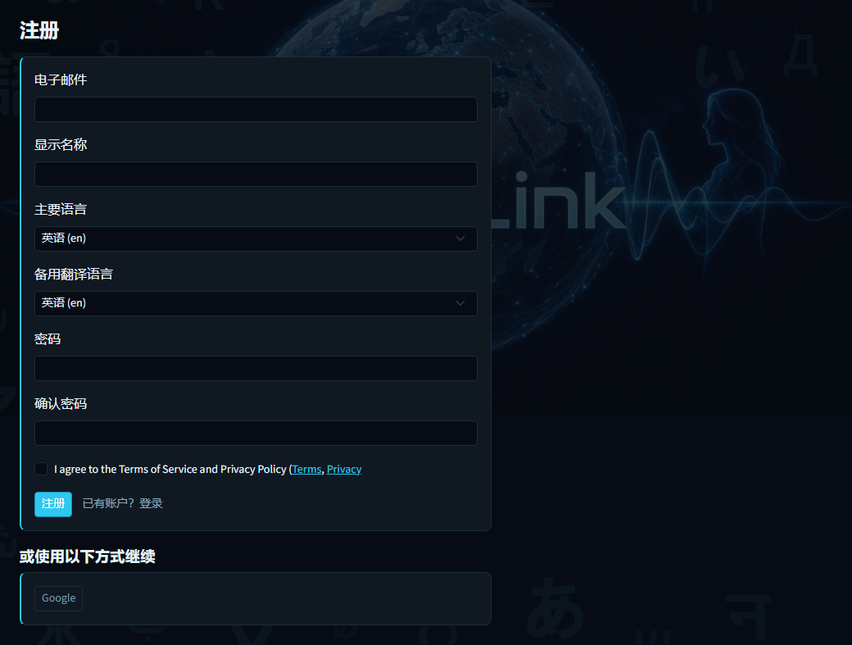Screen dimensions: 852x645
Task: Click the 电子邮件 field label
Action: [x=61, y=79]
